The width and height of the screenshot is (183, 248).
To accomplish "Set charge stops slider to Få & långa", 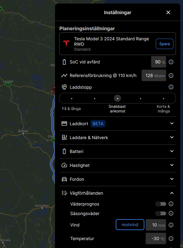I will tap(72, 98).
